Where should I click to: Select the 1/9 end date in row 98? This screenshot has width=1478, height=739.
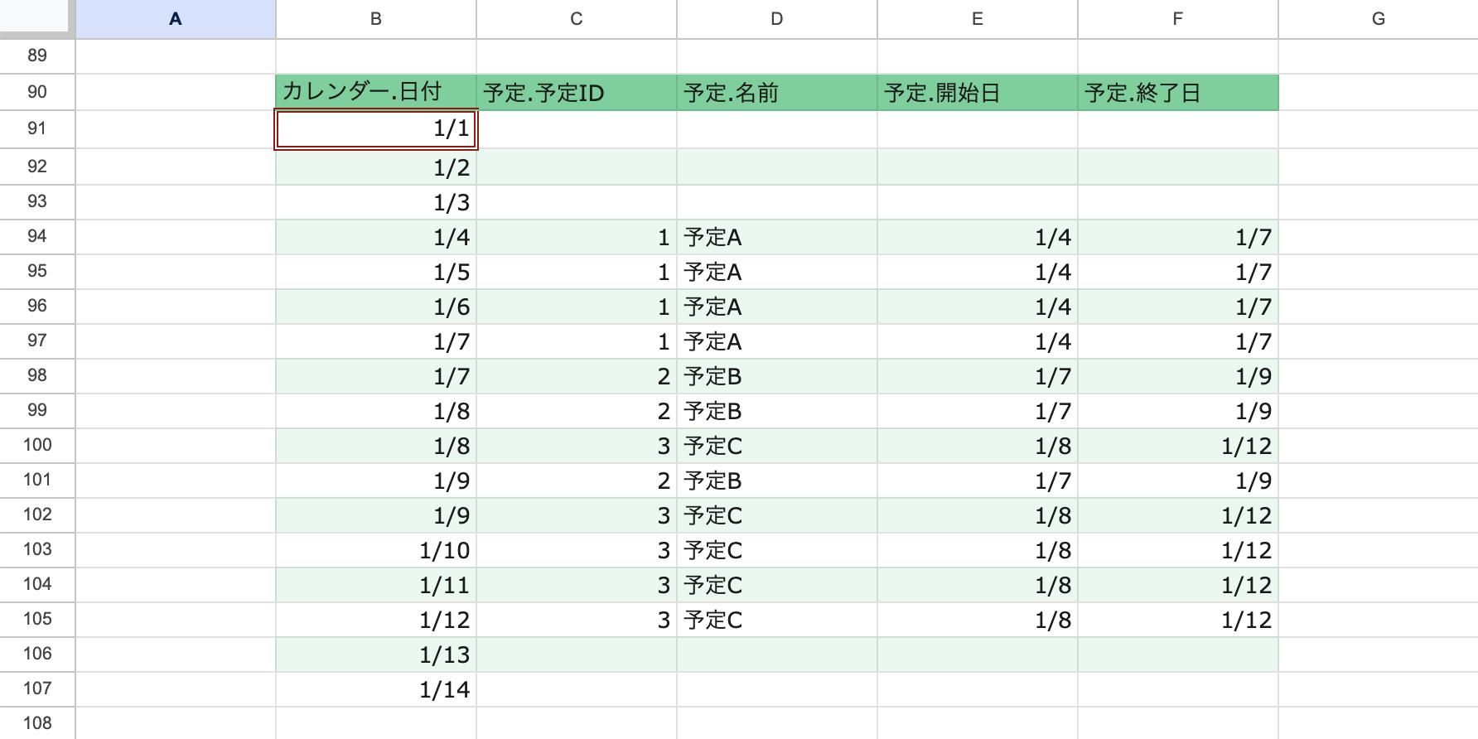pos(1177,376)
